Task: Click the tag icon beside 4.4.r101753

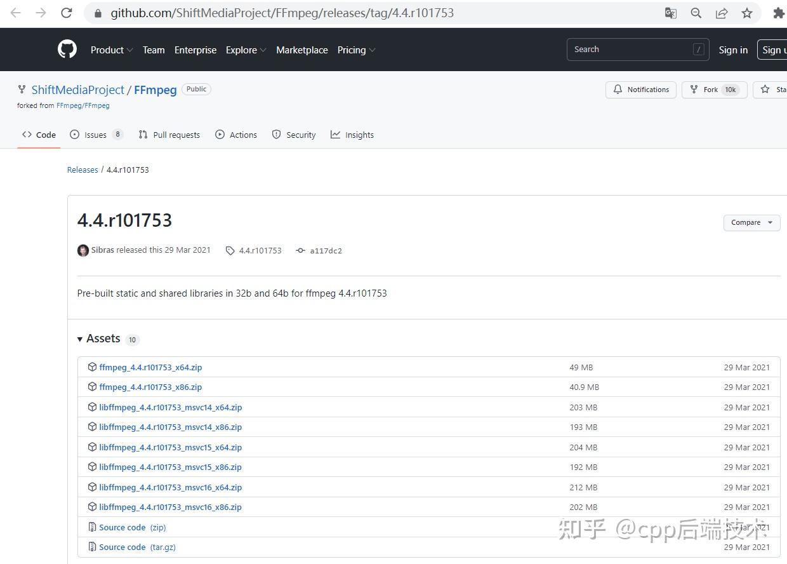Action: (230, 250)
